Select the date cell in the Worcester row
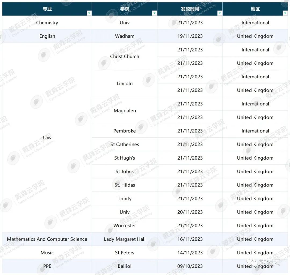The image size is (290, 275). point(190,225)
